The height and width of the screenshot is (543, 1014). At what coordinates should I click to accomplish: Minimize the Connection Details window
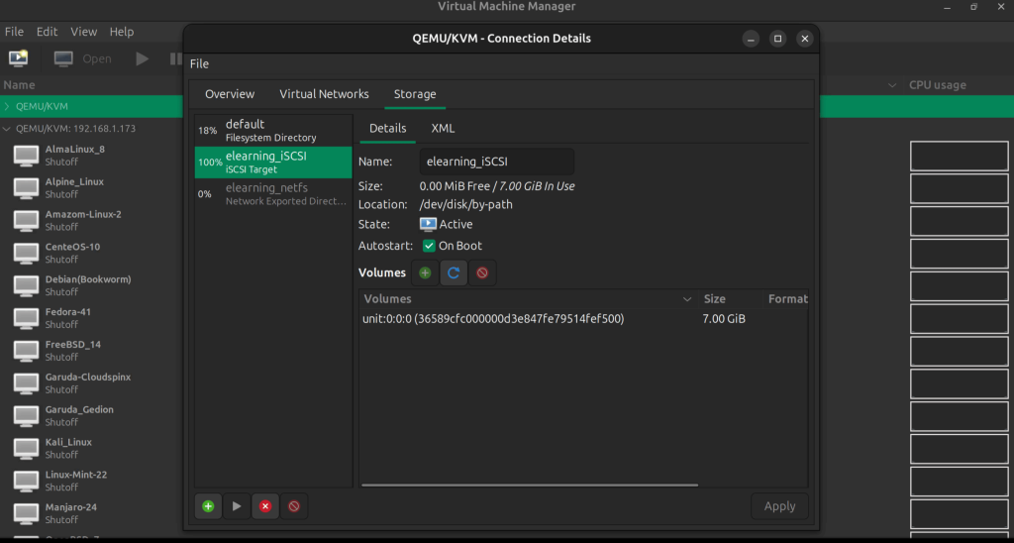(x=751, y=39)
